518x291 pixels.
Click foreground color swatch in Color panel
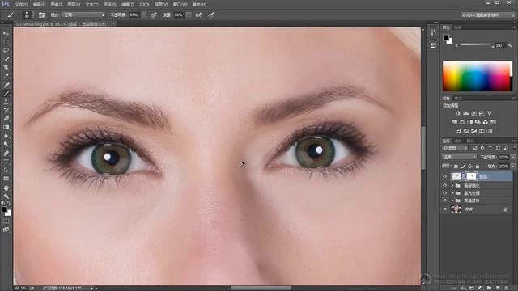point(446,37)
